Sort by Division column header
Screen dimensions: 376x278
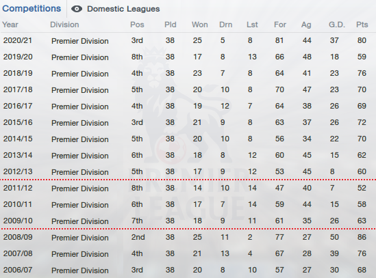pos(64,25)
